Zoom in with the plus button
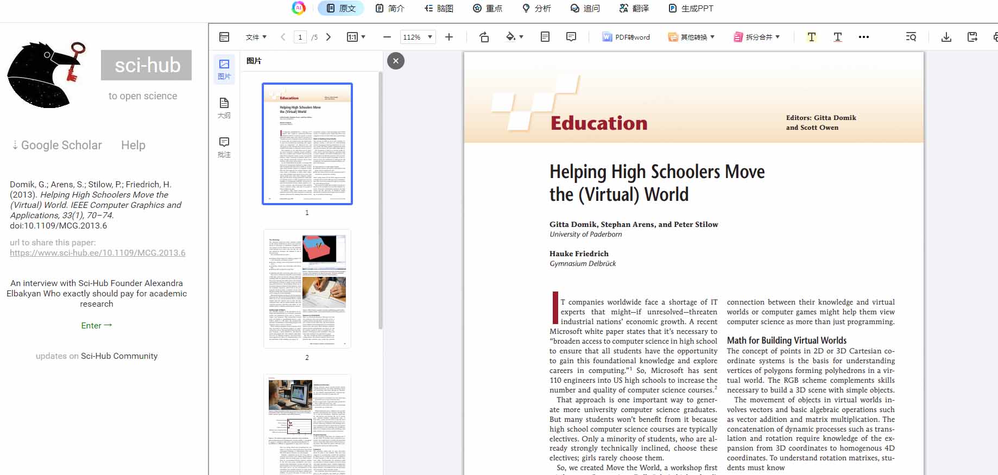Image resolution: width=998 pixels, height=475 pixels. (449, 37)
